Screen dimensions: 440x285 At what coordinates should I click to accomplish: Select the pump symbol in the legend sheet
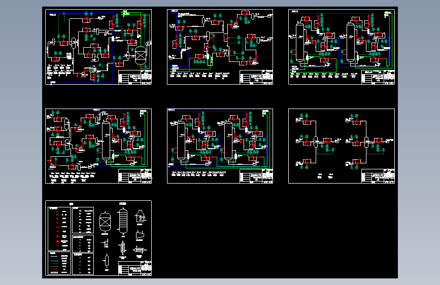[x=105, y=242]
